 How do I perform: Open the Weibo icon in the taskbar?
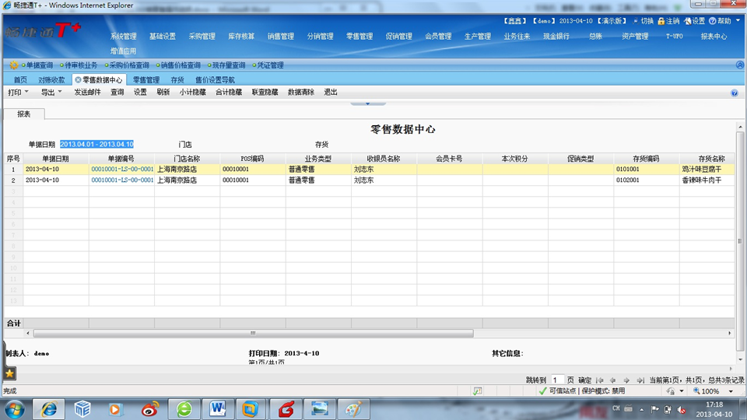click(x=150, y=409)
